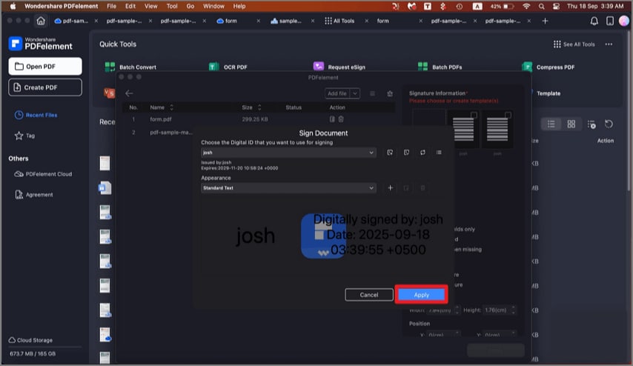Open Quick Tools more options ellipsis

point(609,44)
